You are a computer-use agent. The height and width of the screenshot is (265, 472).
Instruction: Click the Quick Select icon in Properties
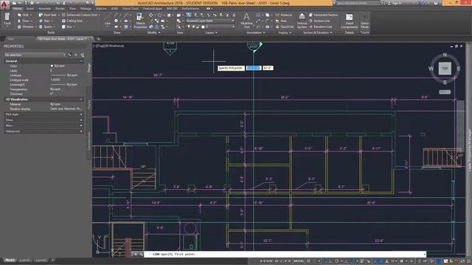pos(82,55)
